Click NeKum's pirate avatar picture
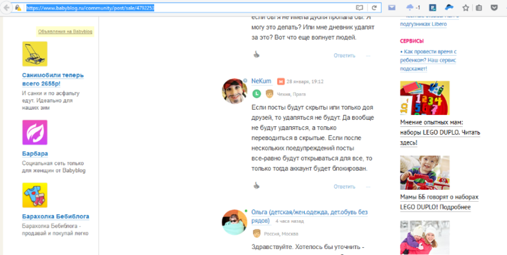Viewport: 507px width, 255px height. click(235, 91)
